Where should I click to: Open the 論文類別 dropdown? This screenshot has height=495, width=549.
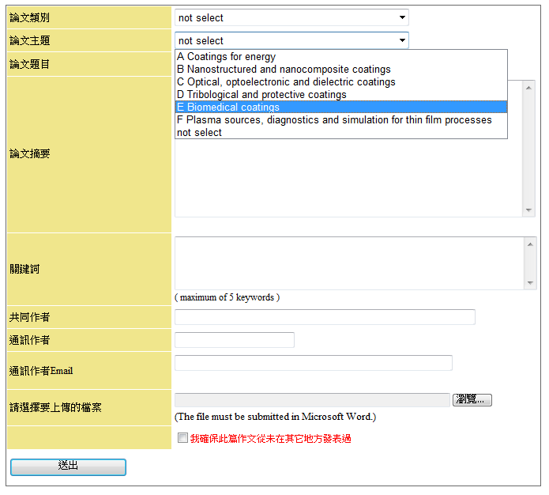pos(291,17)
